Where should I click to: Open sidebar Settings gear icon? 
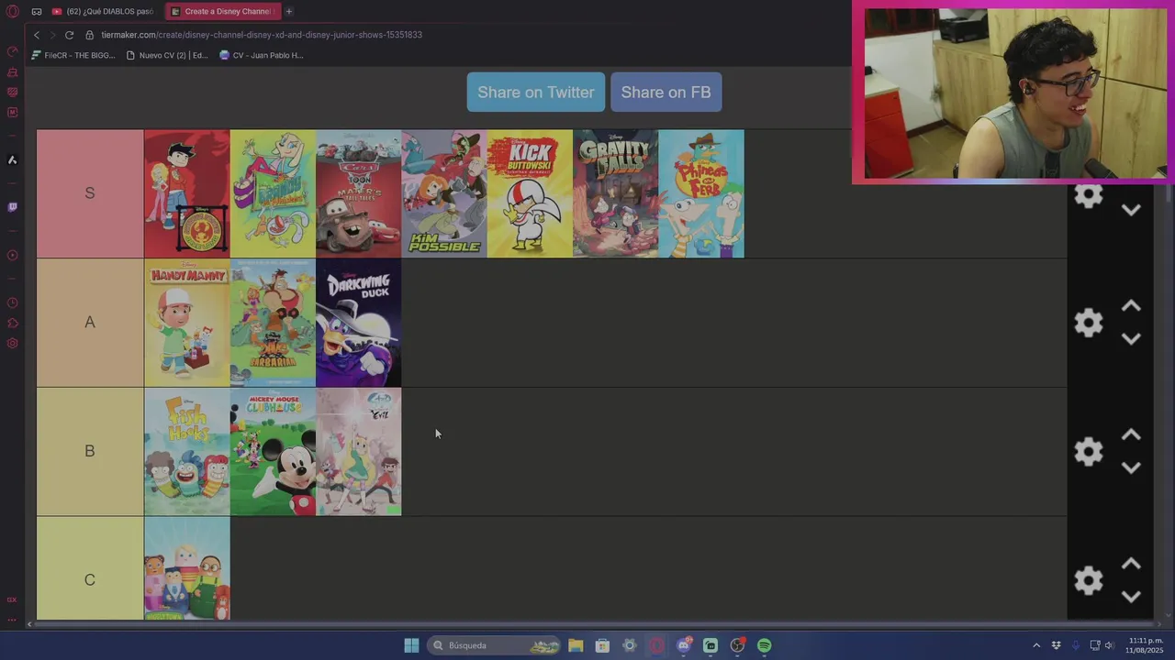(12, 344)
